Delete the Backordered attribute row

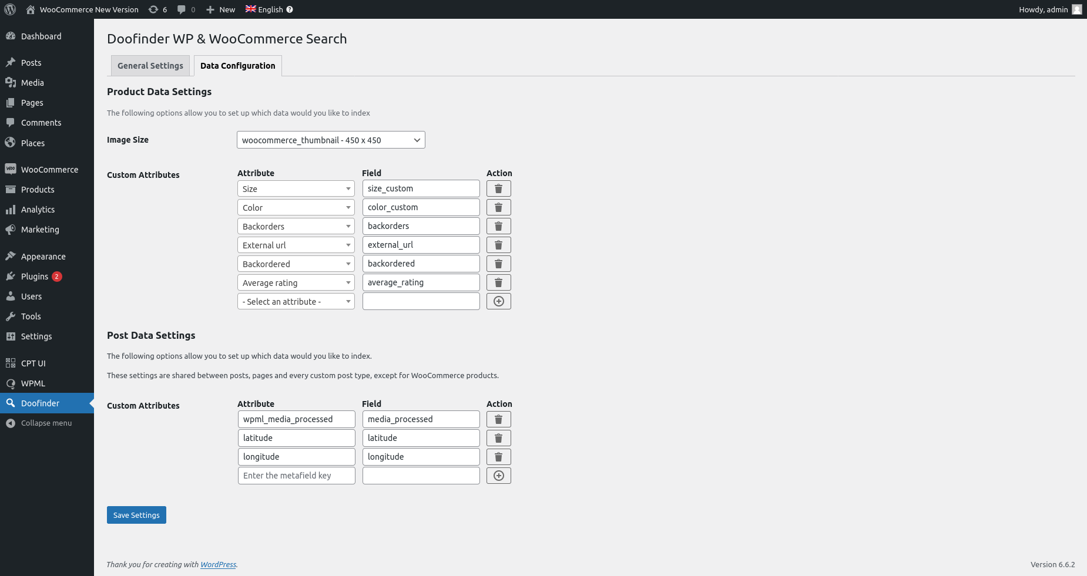[x=498, y=264]
